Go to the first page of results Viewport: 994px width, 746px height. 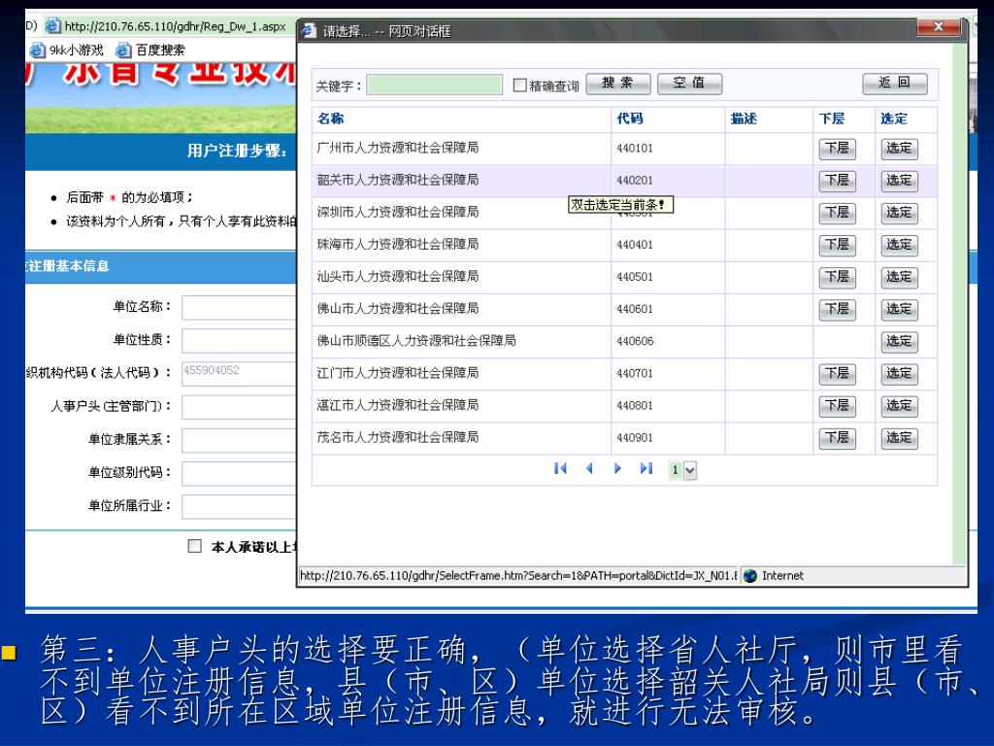point(560,469)
